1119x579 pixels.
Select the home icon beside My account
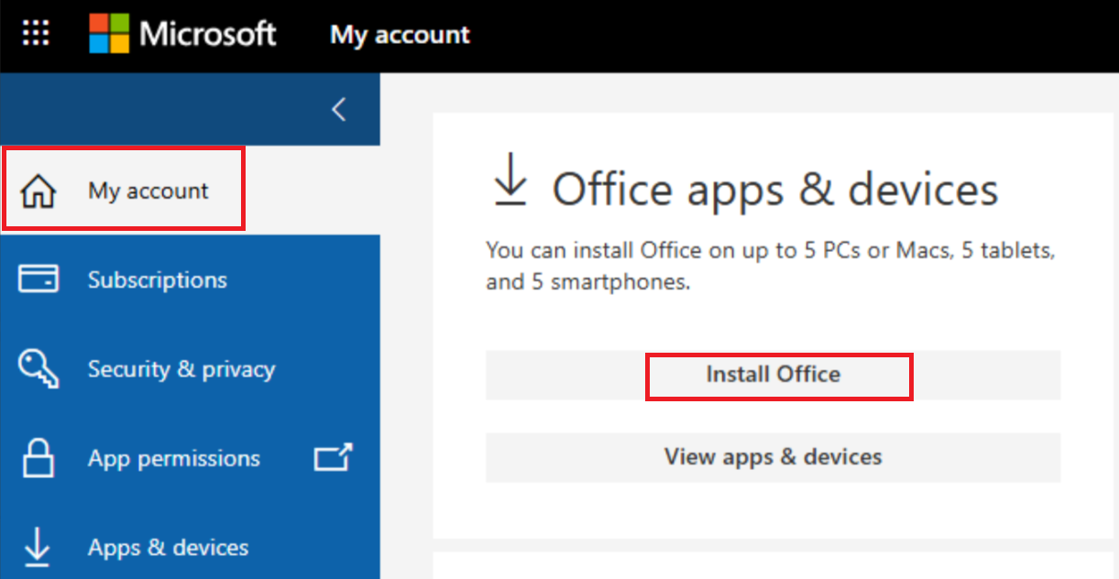pos(38,191)
